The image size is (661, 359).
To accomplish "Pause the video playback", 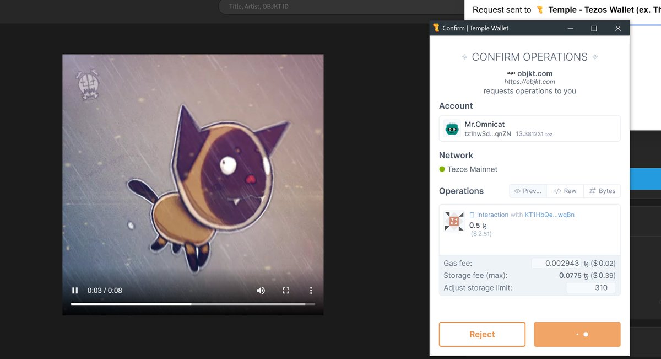I will [75, 291].
